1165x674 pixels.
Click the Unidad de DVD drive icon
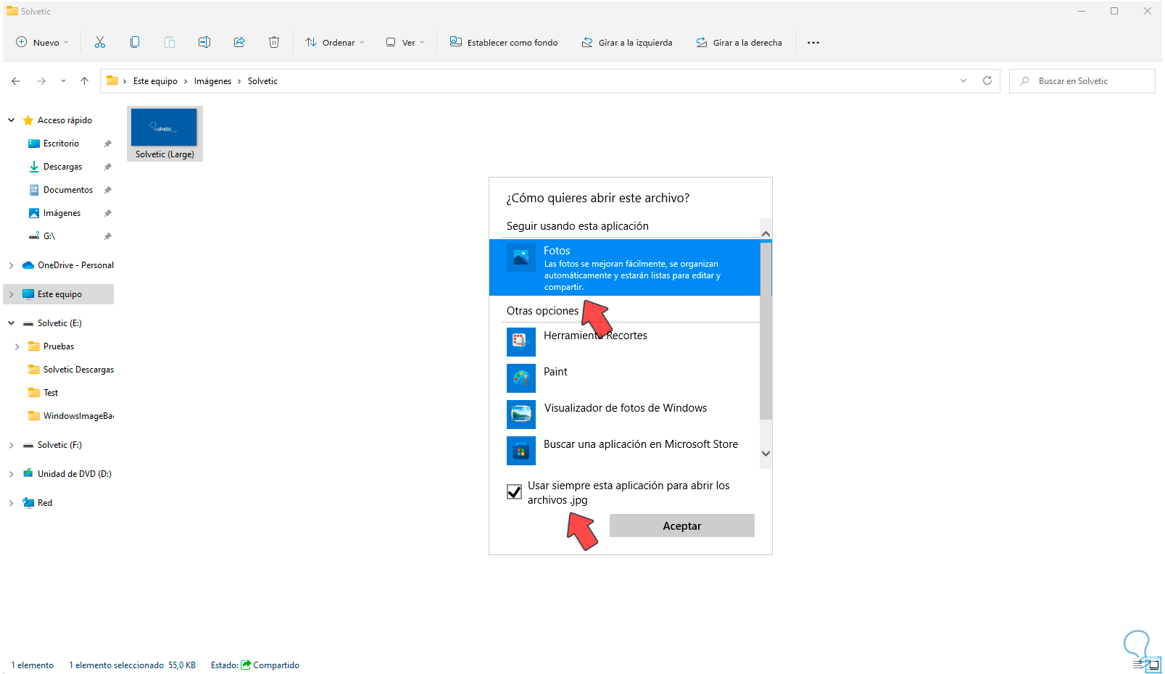click(28, 474)
